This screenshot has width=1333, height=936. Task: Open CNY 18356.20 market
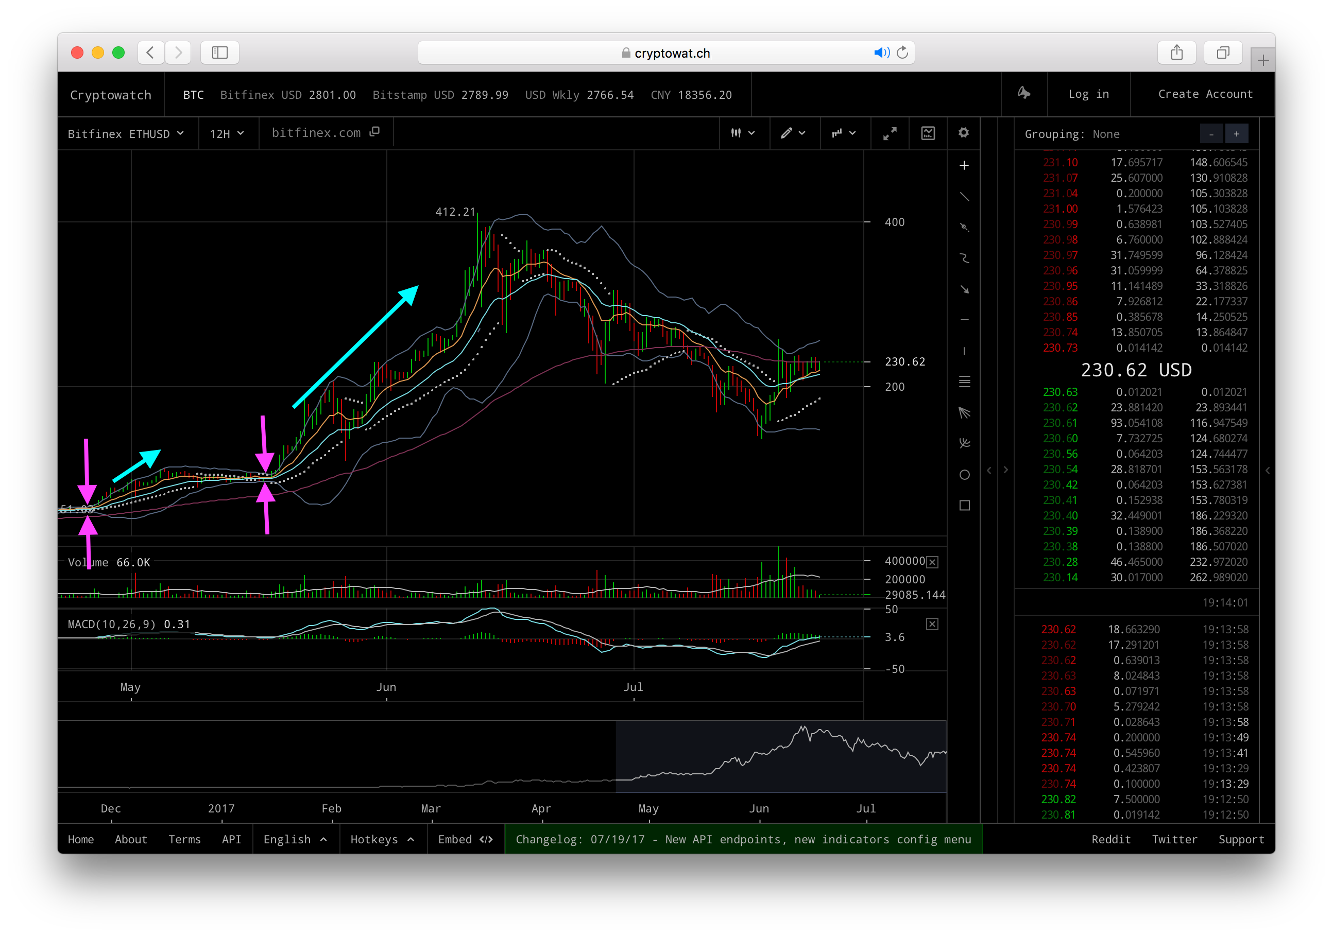point(691,95)
